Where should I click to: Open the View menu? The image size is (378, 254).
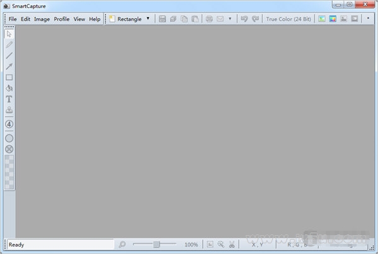tap(79, 19)
